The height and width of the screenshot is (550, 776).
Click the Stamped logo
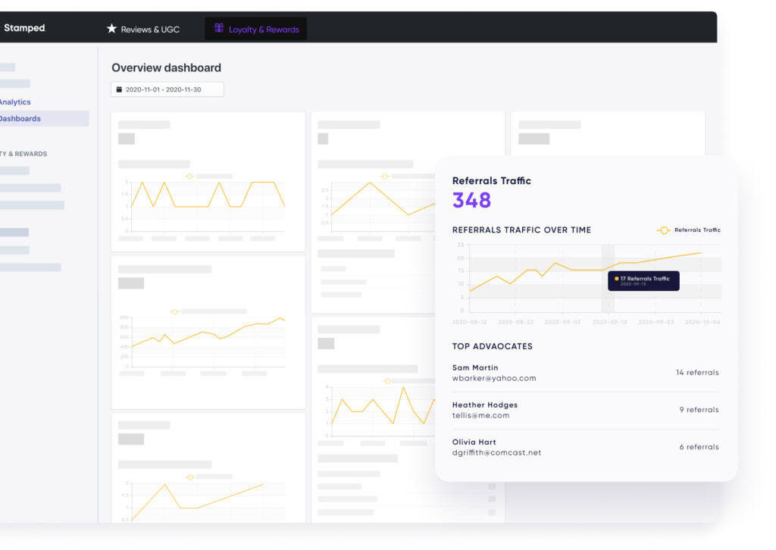(24, 28)
